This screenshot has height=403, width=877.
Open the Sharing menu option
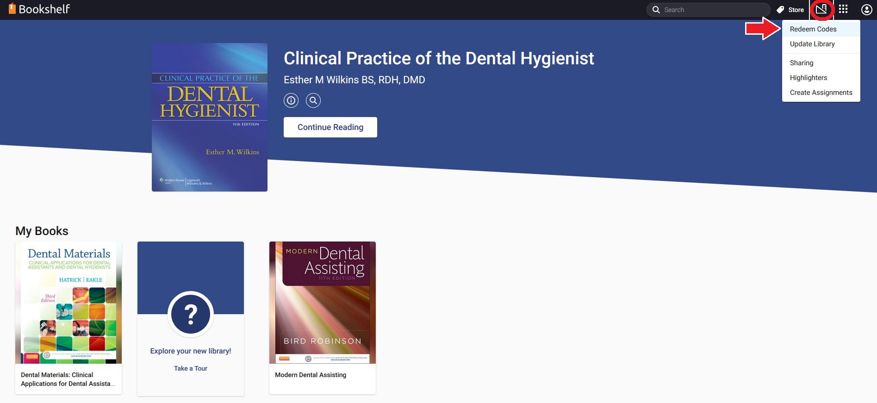tap(821, 63)
